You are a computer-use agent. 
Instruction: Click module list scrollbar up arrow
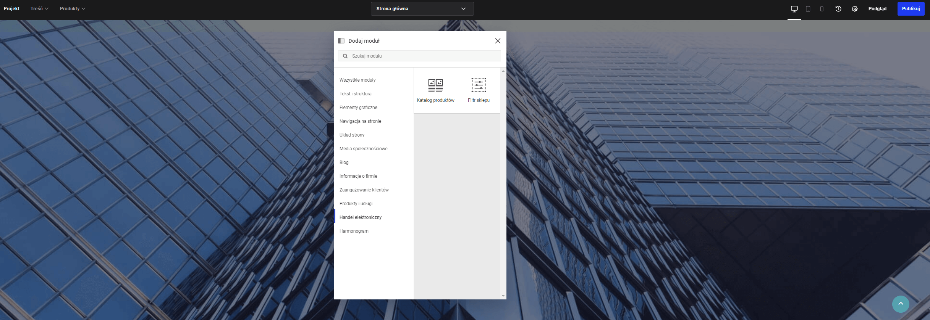coord(503,71)
